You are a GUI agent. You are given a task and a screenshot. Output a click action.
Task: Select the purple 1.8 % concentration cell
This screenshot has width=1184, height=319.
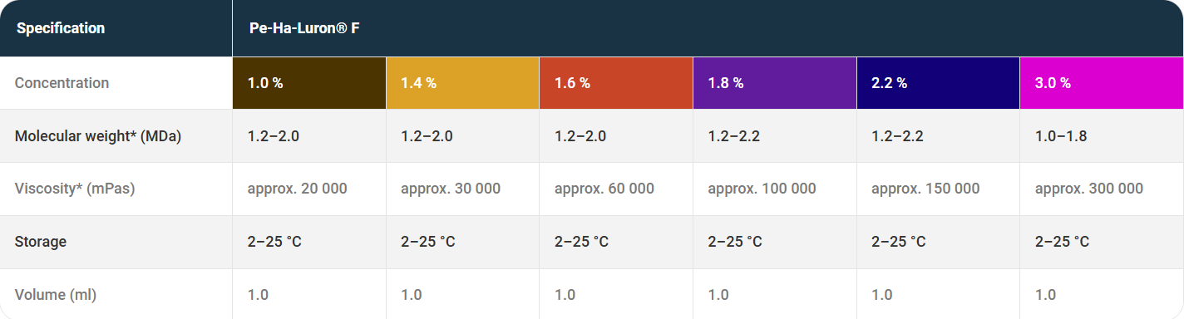[x=775, y=83]
